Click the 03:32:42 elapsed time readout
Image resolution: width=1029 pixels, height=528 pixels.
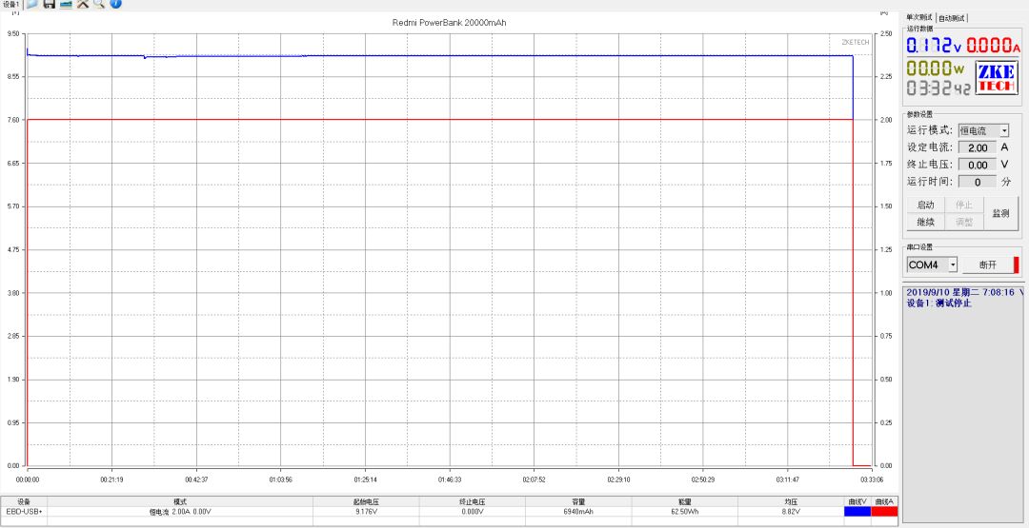click(939, 88)
